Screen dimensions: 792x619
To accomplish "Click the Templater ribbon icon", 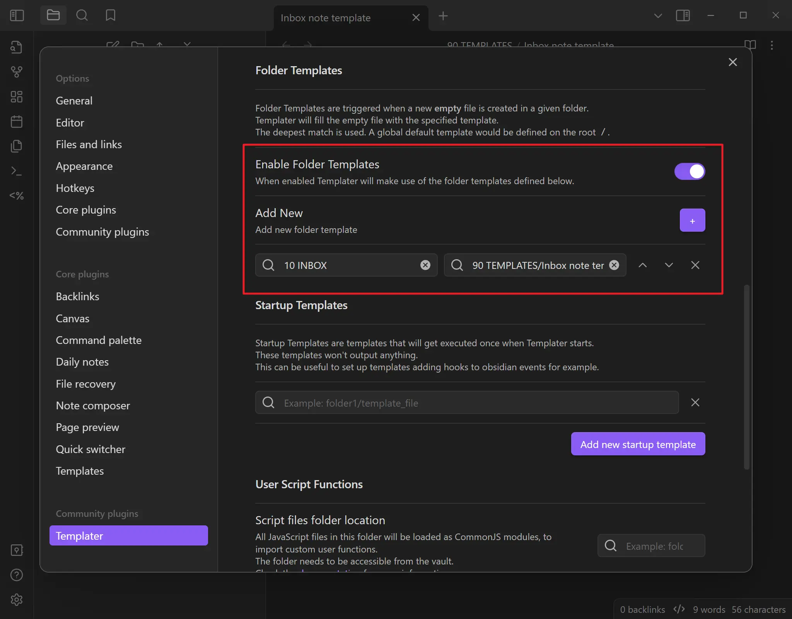I will pyautogui.click(x=17, y=196).
